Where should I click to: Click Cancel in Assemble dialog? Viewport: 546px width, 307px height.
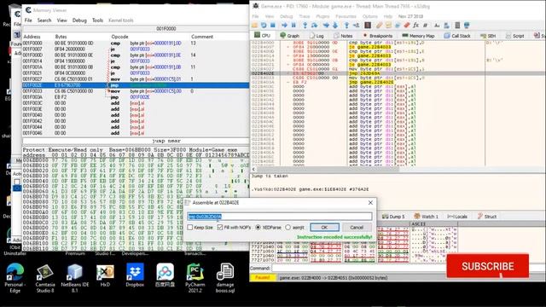[357, 228]
